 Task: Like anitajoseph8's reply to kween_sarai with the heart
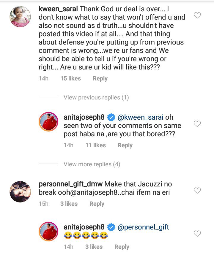(x=197, y=123)
